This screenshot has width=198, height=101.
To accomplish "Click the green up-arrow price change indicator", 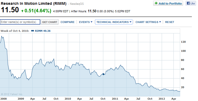I will (22, 11).
